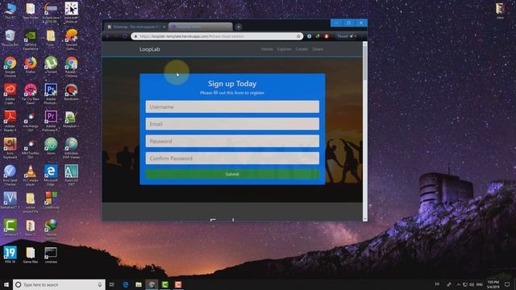Screen dimensions: 516x290
Task: Open This PC desktop icon
Action: pos(10,10)
